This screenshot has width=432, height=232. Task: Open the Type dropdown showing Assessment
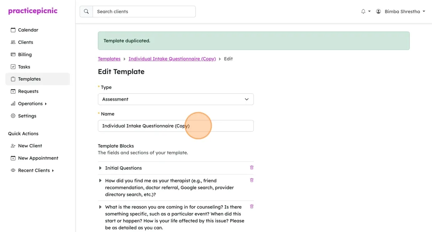[x=176, y=99]
